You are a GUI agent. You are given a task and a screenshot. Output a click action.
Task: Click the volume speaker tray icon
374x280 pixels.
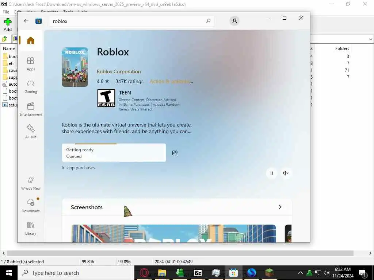tap(327, 273)
